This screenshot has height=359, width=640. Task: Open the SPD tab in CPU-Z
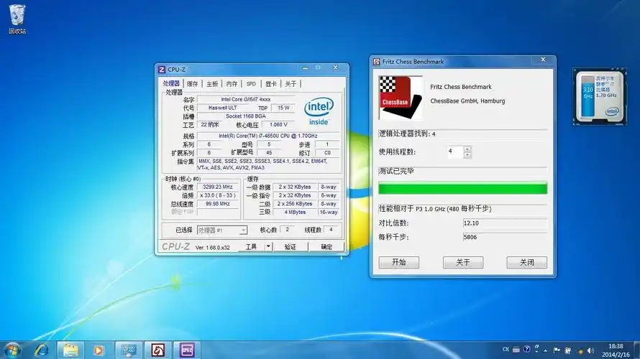pyautogui.click(x=251, y=84)
